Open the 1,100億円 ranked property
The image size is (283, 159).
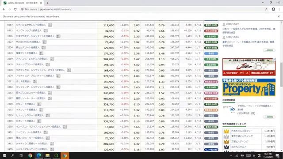point(242,136)
